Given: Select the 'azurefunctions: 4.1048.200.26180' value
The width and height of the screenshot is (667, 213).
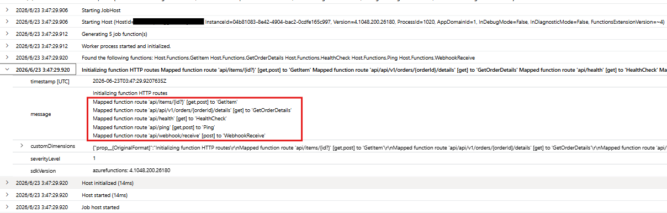Looking at the screenshot, I should click(131, 171).
